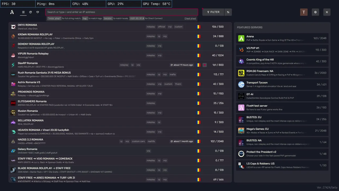Click the Romanian flag on ONYX ROMANIA
The image size is (339, 191).
(x=199, y=27)
